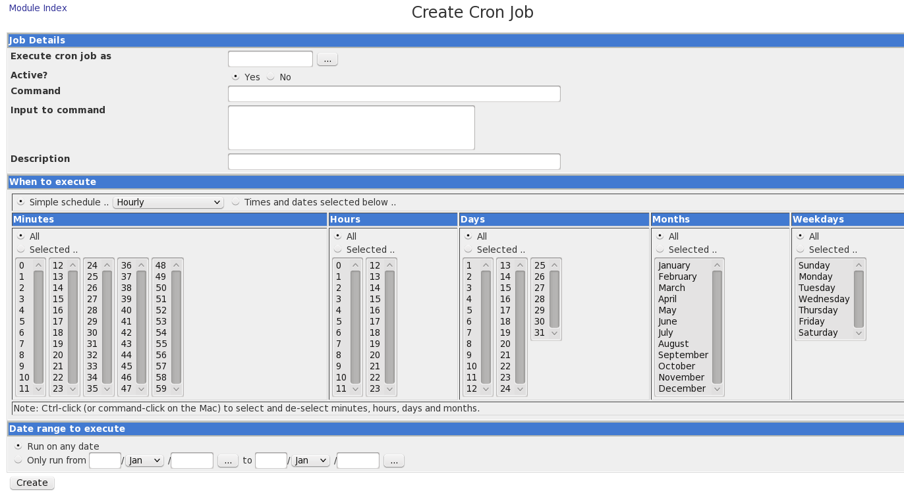The height and width of the screenshot is (501, 904).
Task: Open user chooser next to Execute cron job as
Action: (327, 59)
